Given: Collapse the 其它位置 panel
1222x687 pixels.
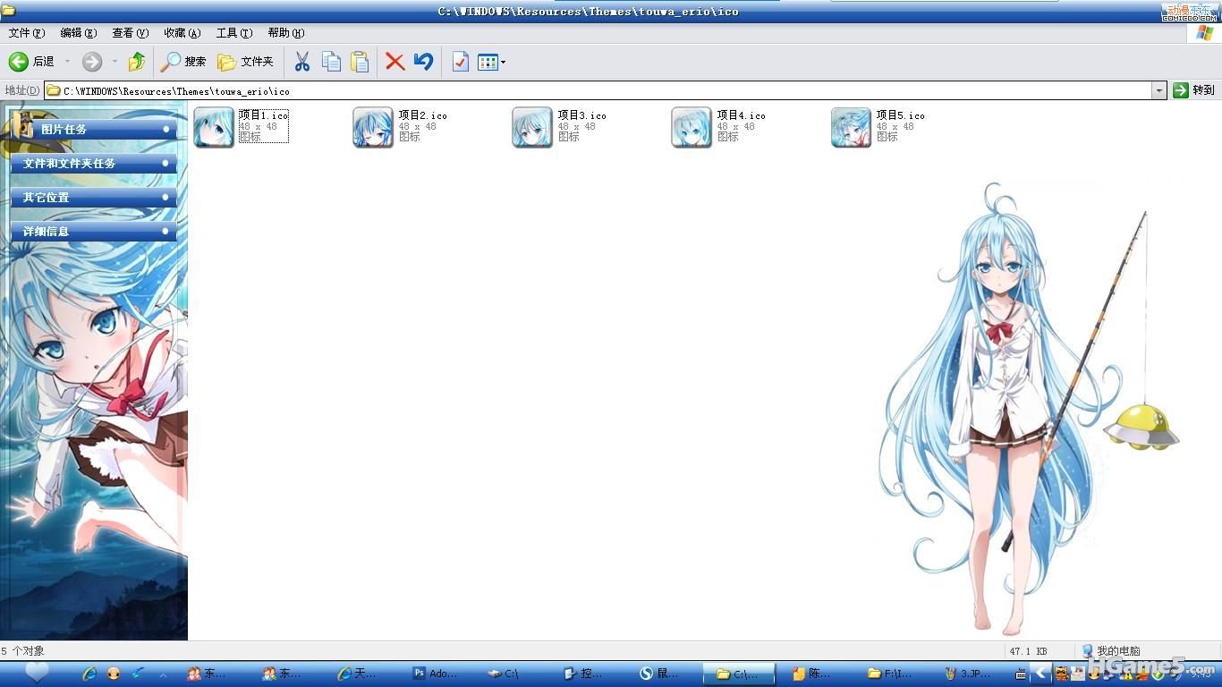Looking at the screenshot, I should (166, 198).
